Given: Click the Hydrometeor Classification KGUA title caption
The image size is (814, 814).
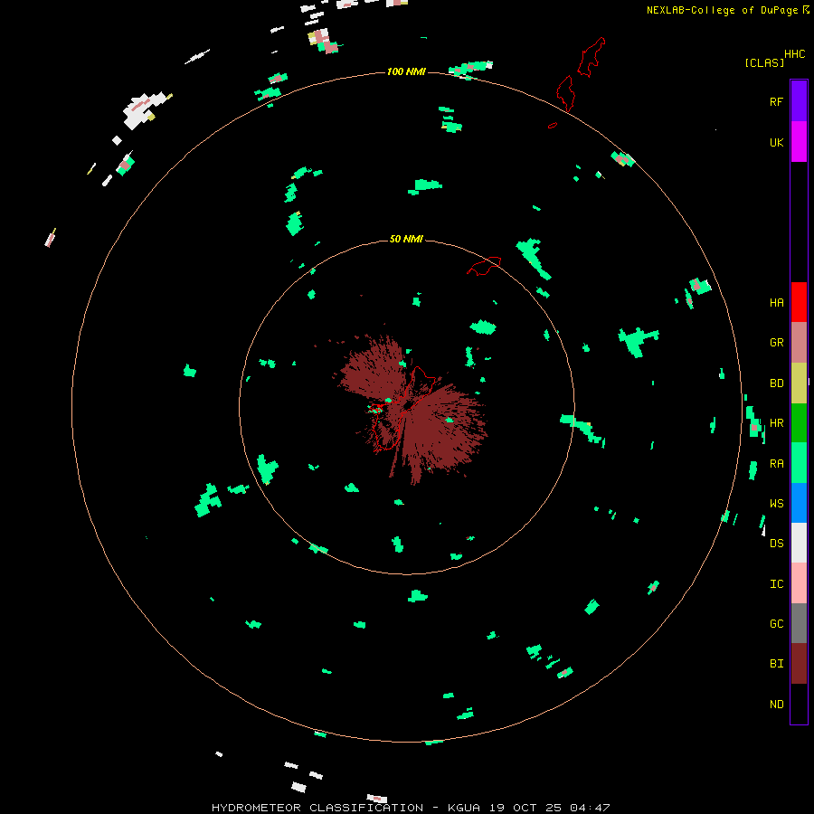Looking at the screenshot, I should pyautogui.click(x=411, y=808).
